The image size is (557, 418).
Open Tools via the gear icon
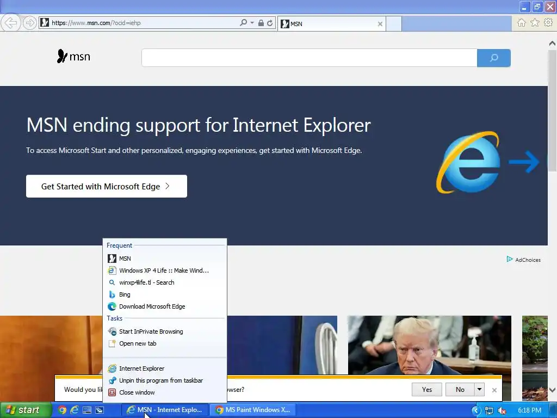[x=548, y=23]
